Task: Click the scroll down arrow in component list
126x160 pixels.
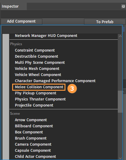Action: tap(120, 158)
